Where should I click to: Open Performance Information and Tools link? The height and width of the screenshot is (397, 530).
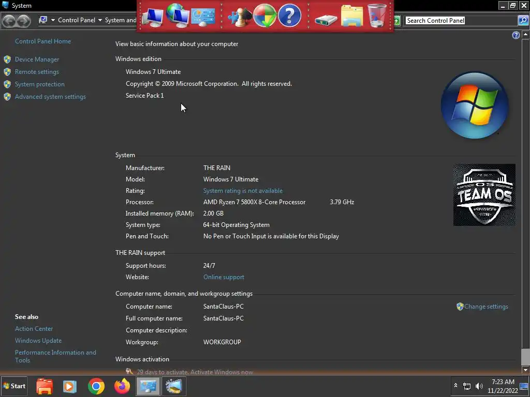pyautogui.click(x=55, y=356)
